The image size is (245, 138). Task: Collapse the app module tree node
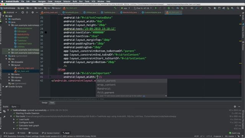(x=3, y=16)
